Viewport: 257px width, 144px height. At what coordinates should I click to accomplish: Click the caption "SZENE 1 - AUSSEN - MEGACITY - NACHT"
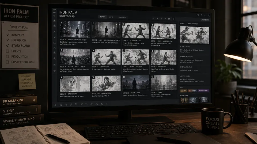(73, 40)
